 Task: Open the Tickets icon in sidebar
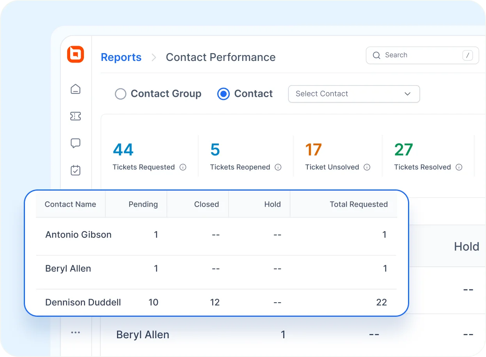click(x=75, y=116)
